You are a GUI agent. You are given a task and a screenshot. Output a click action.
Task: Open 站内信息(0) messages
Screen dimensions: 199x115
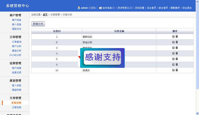109,8
